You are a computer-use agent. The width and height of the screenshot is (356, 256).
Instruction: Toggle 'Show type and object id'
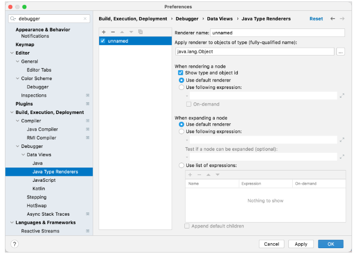[180, 73]
